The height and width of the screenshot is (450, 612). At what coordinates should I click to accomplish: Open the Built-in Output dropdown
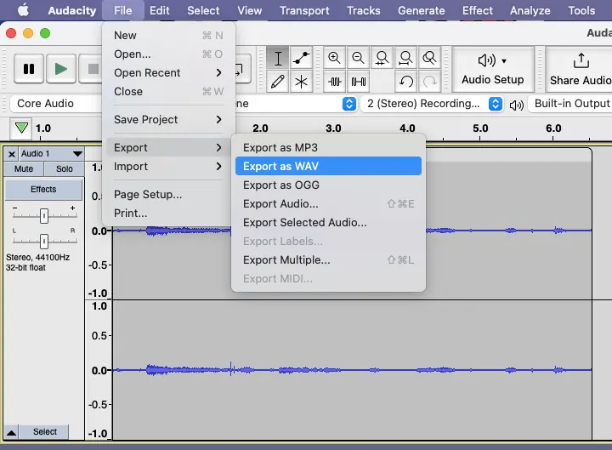tap(570, 104)
